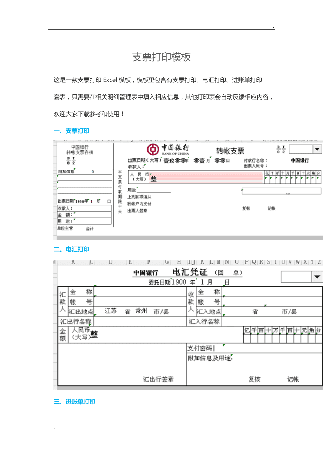The height and width of the screenshot is (457, 323).
Task: Click the empty box below the bank name
Action: [x=281, y=191]
